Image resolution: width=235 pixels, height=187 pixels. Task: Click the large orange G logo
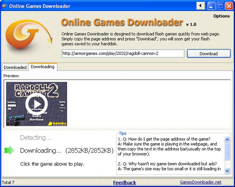pos(29,34)
